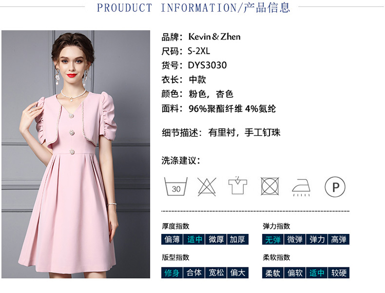The image size is (385, 293).
Task: Click the DYS3030 item number
Action: coord(207,65)
